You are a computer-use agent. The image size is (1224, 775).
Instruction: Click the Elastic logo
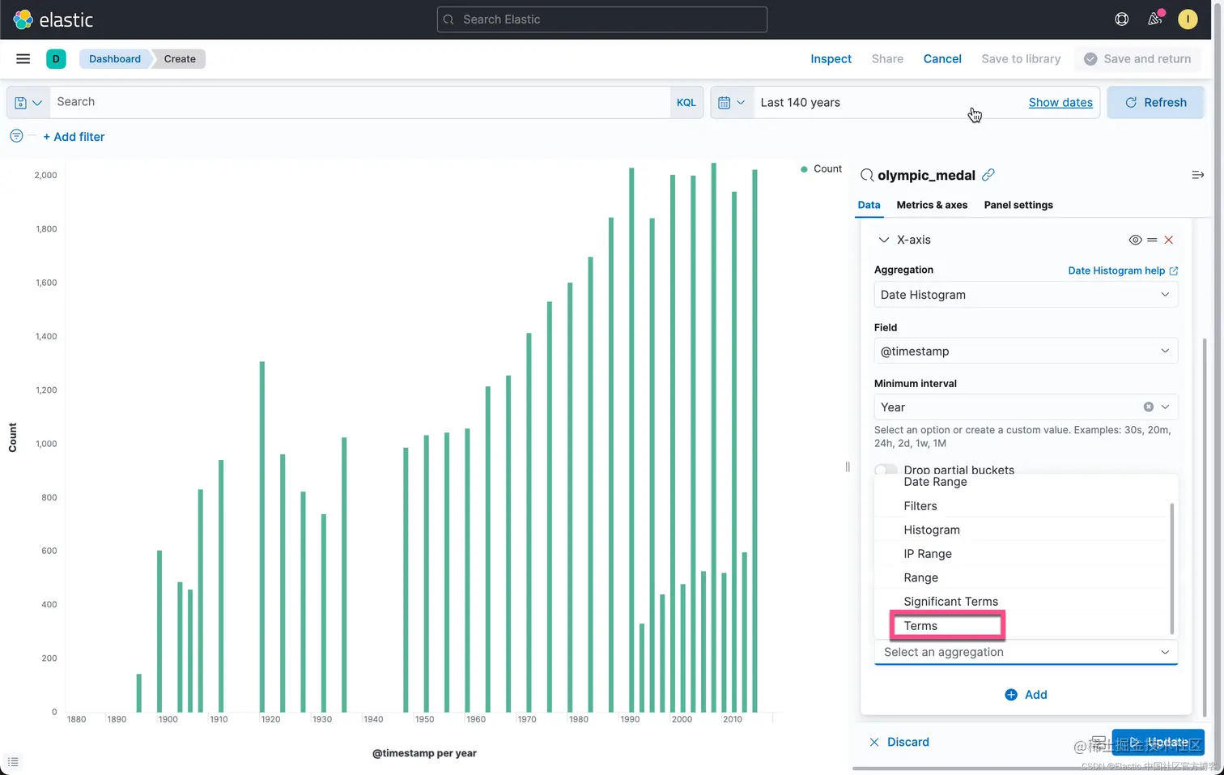coord(53,19)
